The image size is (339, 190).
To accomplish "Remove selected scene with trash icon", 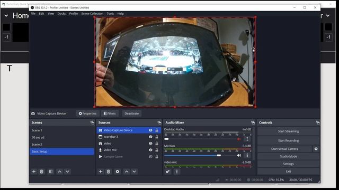I will click(41, 172).
